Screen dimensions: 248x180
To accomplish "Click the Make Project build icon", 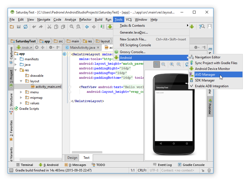I will 102,27.
